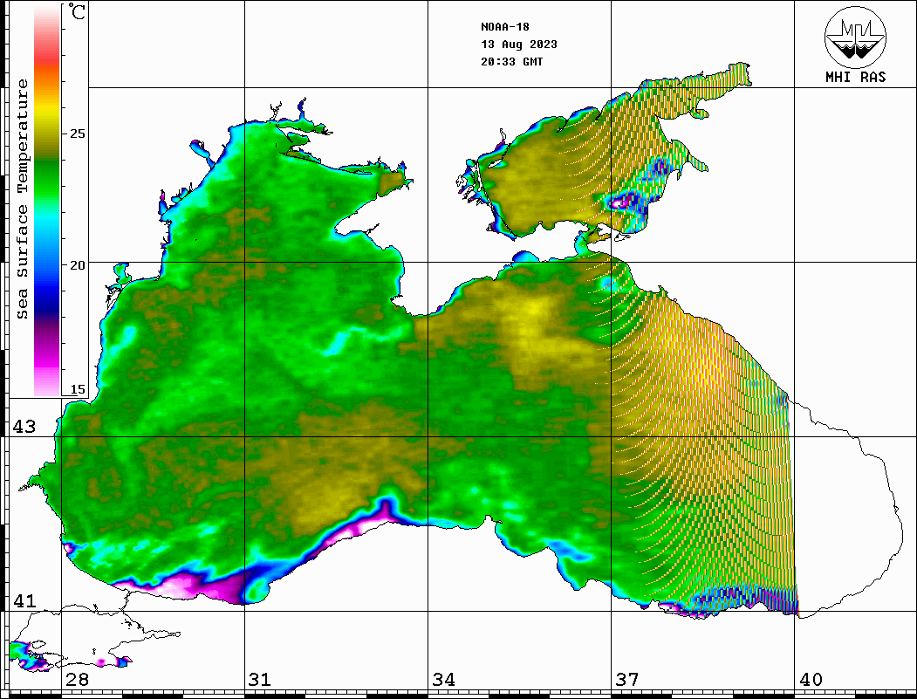This screenshot has height=699, width=917.
Task: Click the "MHI RAS" caption text
Action: [x=855, y=77]
